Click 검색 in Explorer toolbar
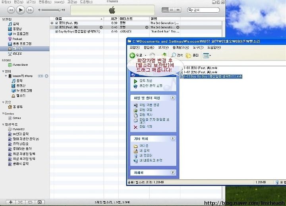 click(x=177, y=55)
